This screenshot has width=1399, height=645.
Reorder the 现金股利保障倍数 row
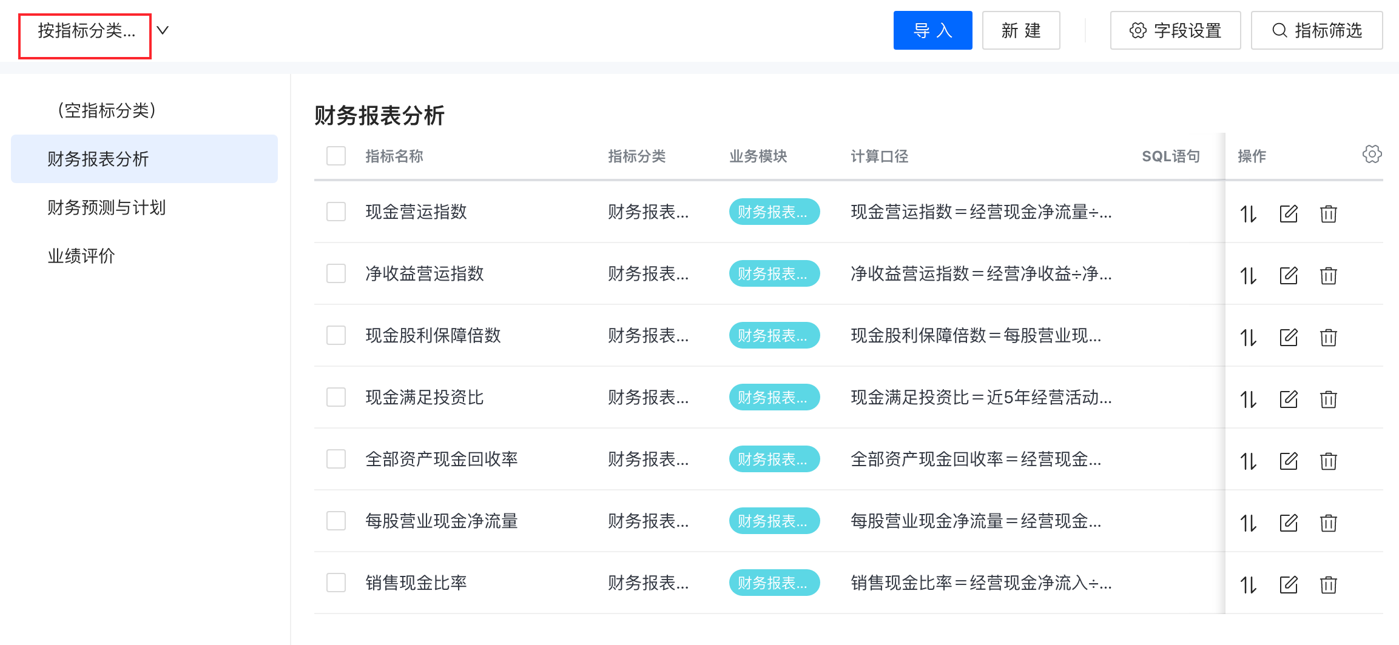pos(1248,338)
